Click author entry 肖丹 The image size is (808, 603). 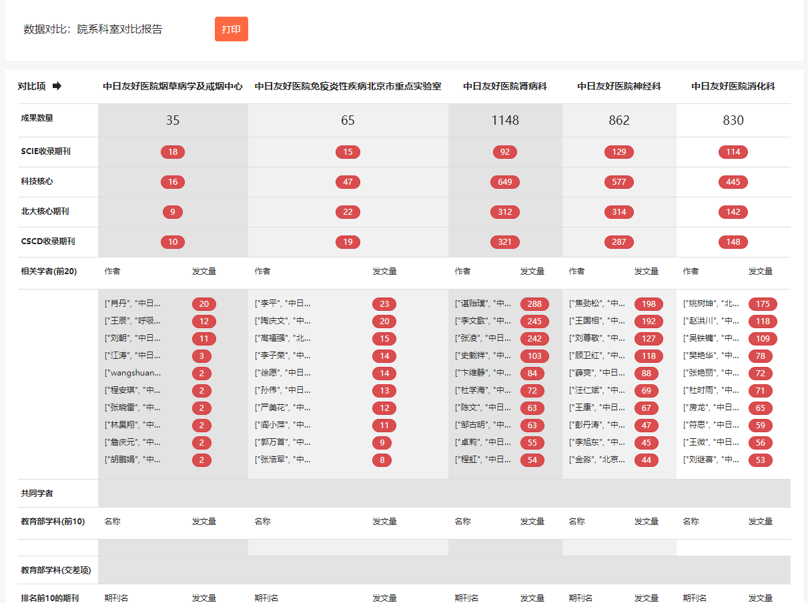point(133,304)
